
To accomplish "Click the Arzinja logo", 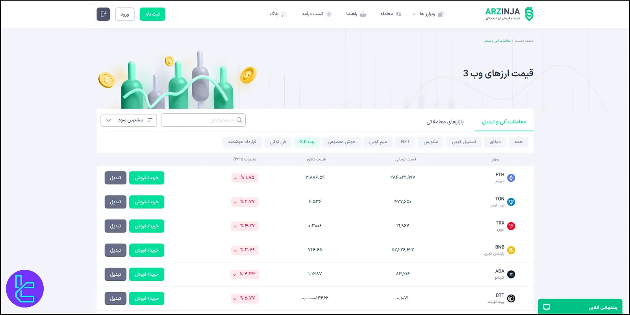I will click(x=509, y=14).
